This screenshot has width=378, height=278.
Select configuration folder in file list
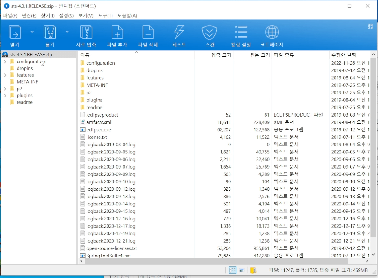click(x=101, y=63)
